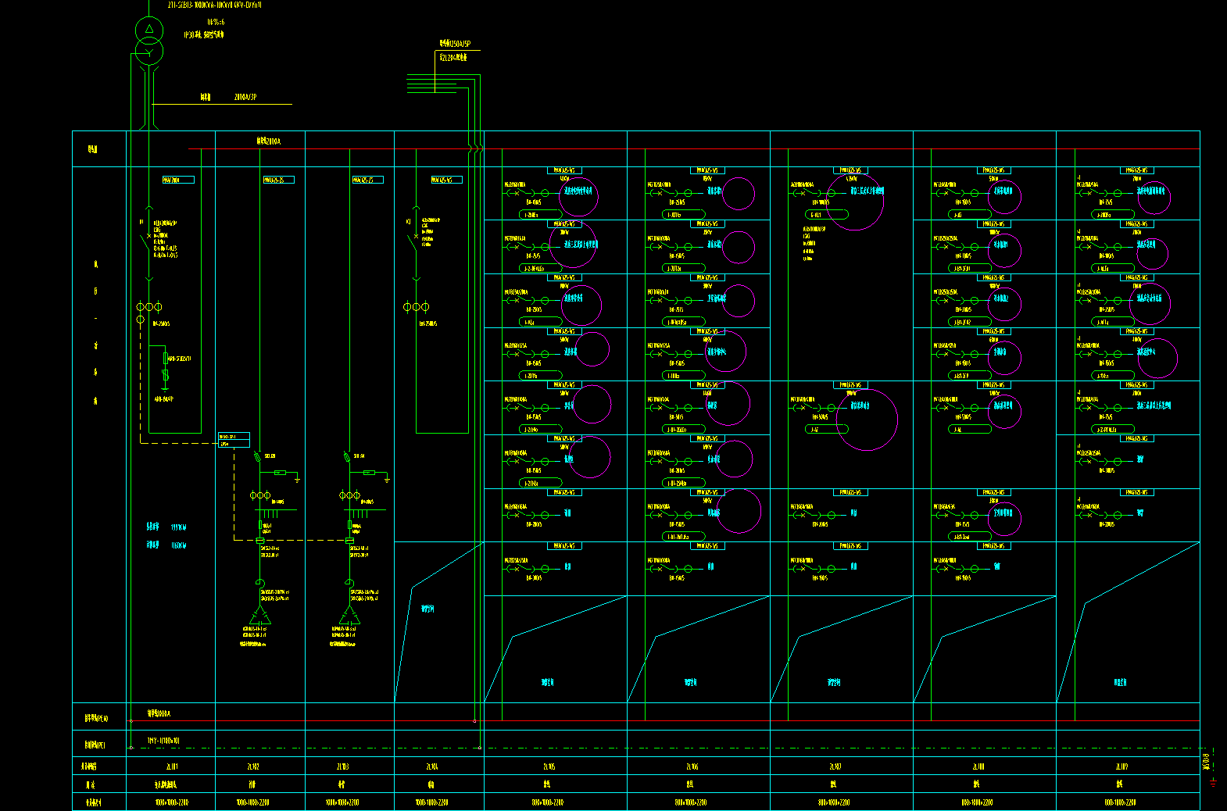Select the largest magenta circle in cabinet 2L107

867,420
